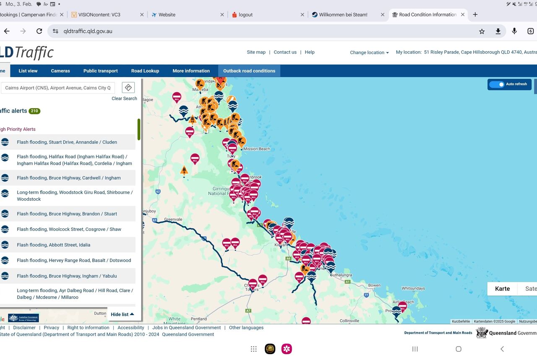Open the Android home button

point(459,349)
